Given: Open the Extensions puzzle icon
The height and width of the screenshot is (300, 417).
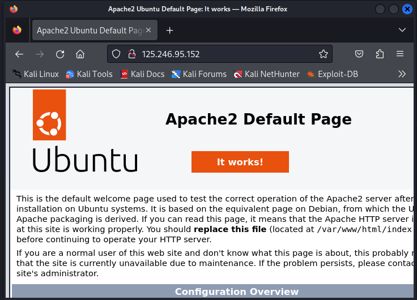Looking at the screenshot, I should tap(380, 54).
